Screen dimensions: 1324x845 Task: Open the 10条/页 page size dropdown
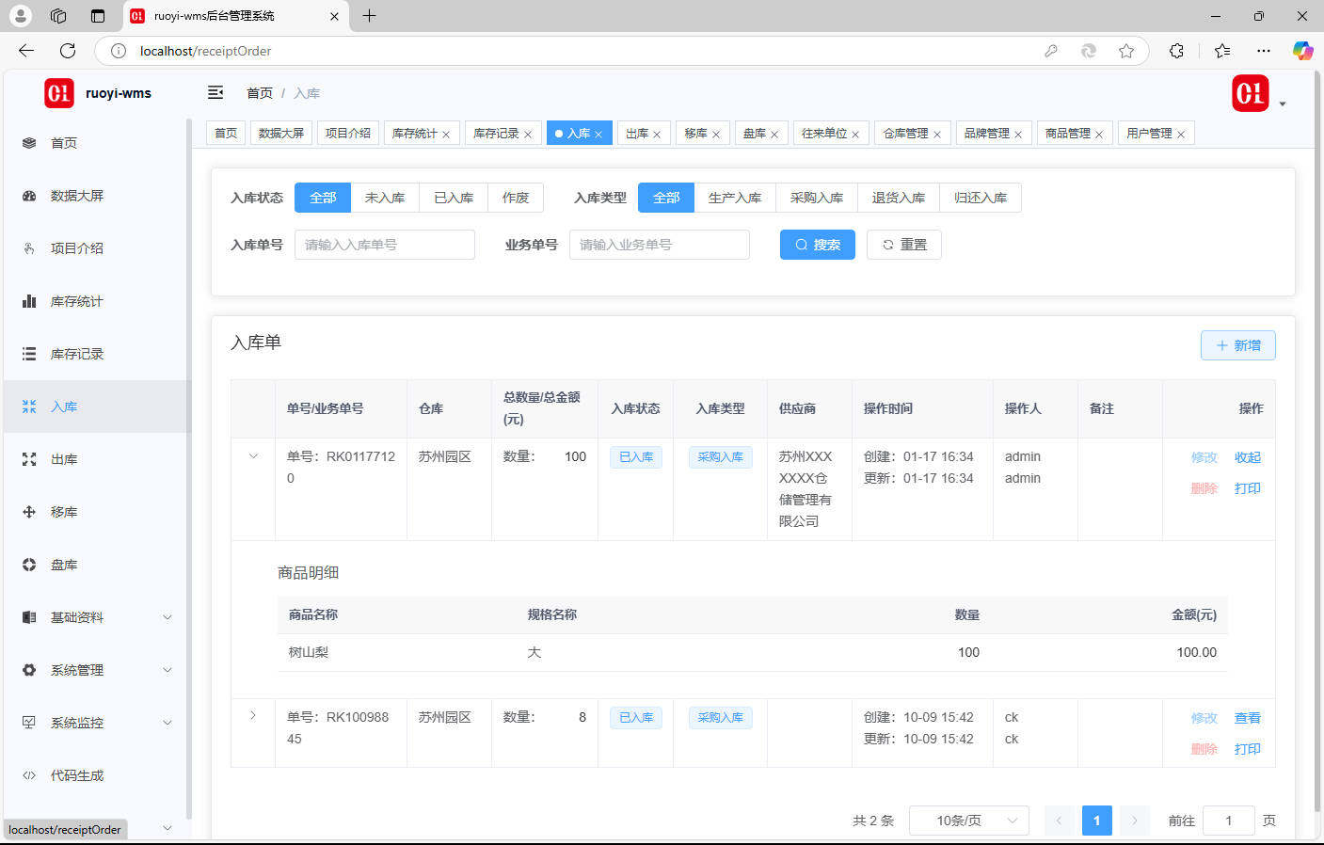968,821
